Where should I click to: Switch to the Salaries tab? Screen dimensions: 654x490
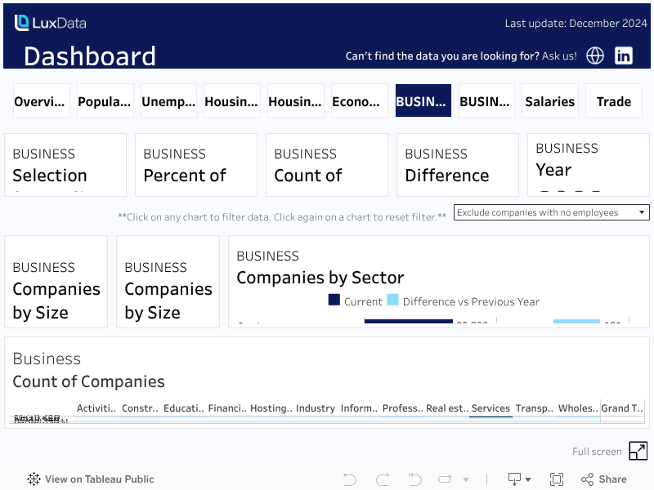coord(549,101)
